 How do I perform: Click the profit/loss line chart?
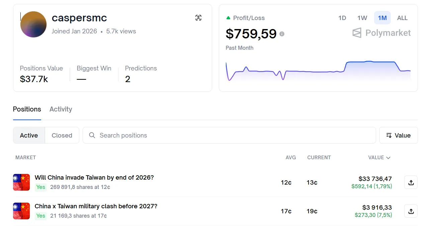[x=318, y=71]
